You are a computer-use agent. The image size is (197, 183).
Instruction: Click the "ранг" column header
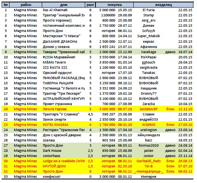pos(90,5)
